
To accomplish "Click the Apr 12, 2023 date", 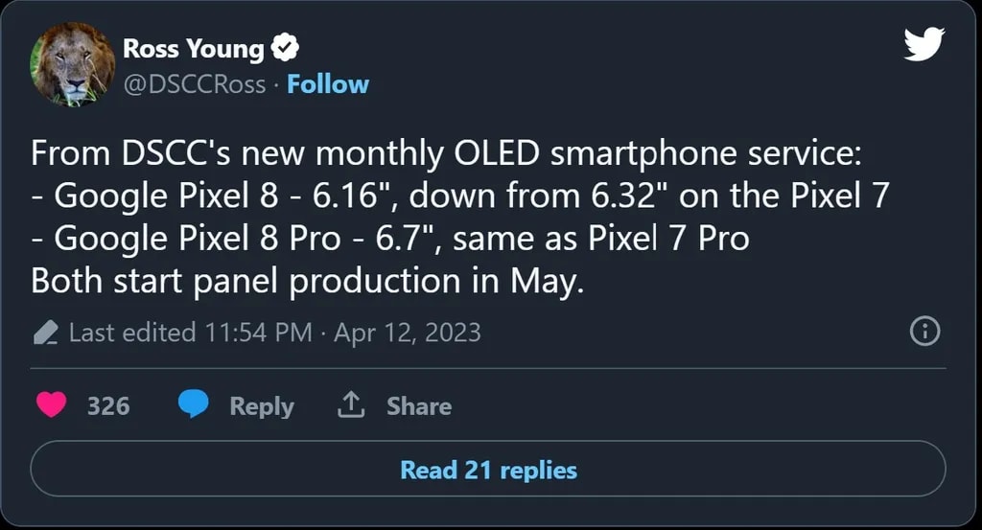I will tap(407, 333).
